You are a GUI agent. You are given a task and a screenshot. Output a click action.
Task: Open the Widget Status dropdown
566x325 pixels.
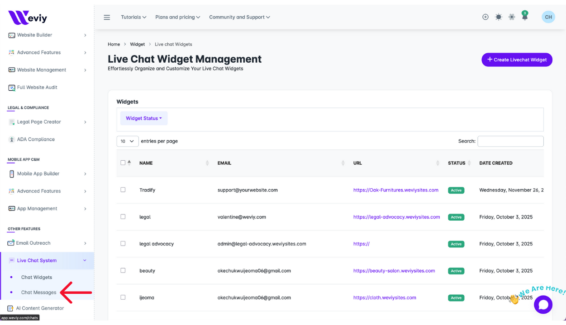[x=144, y=118]
